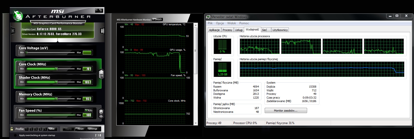Click the Użycie CPU gauge
The height and width of the screenshot is (139, 414).
[x=223, y=46]
